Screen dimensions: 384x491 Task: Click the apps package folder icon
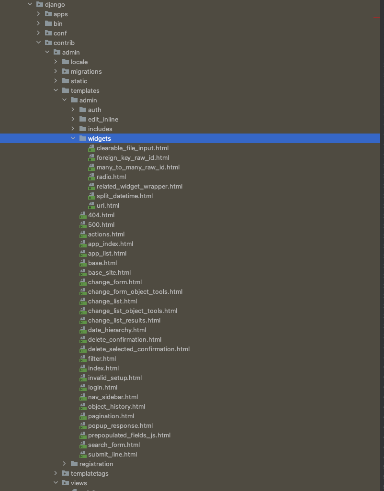[48, 14]
